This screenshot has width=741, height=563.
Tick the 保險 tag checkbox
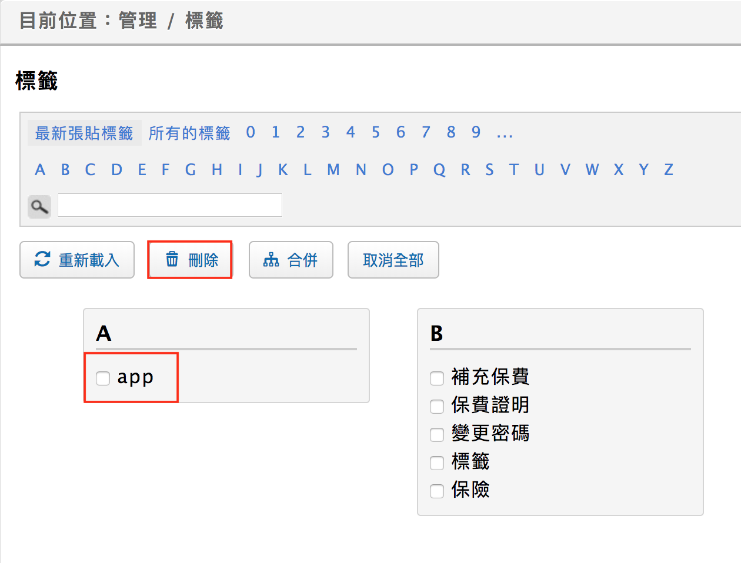(x=437, y=491)
